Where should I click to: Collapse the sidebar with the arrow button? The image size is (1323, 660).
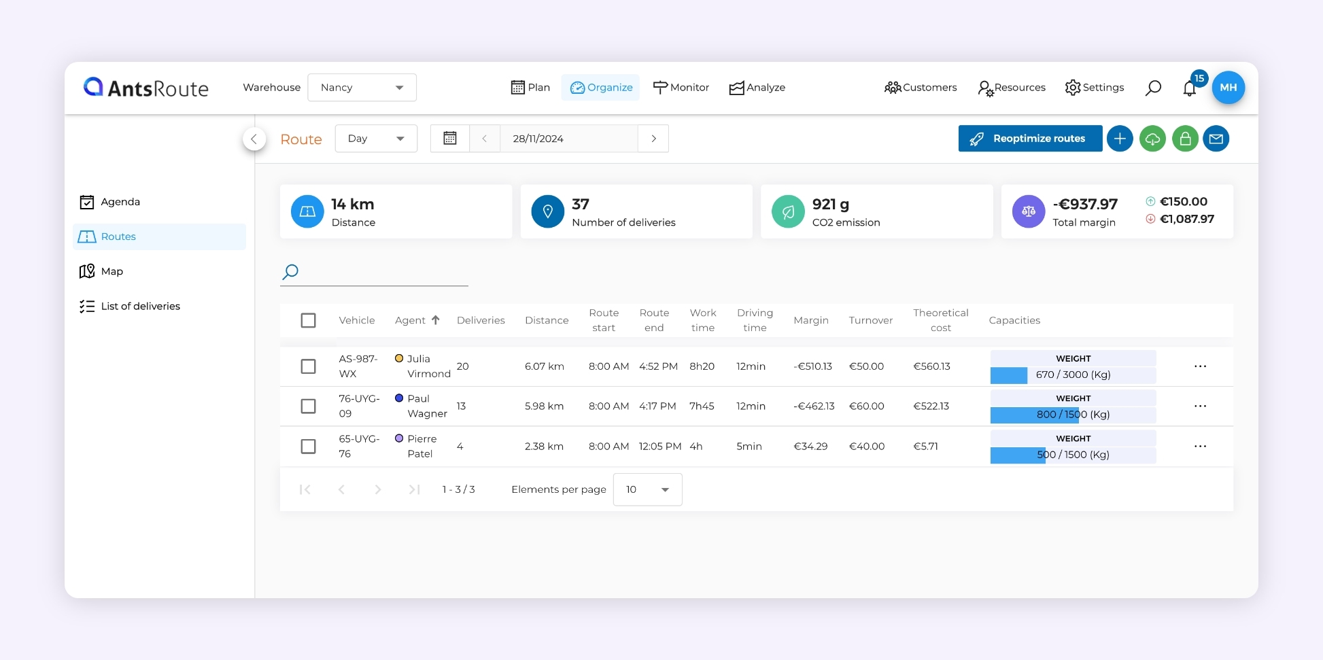pyautogui.click(x=254, y=139)
